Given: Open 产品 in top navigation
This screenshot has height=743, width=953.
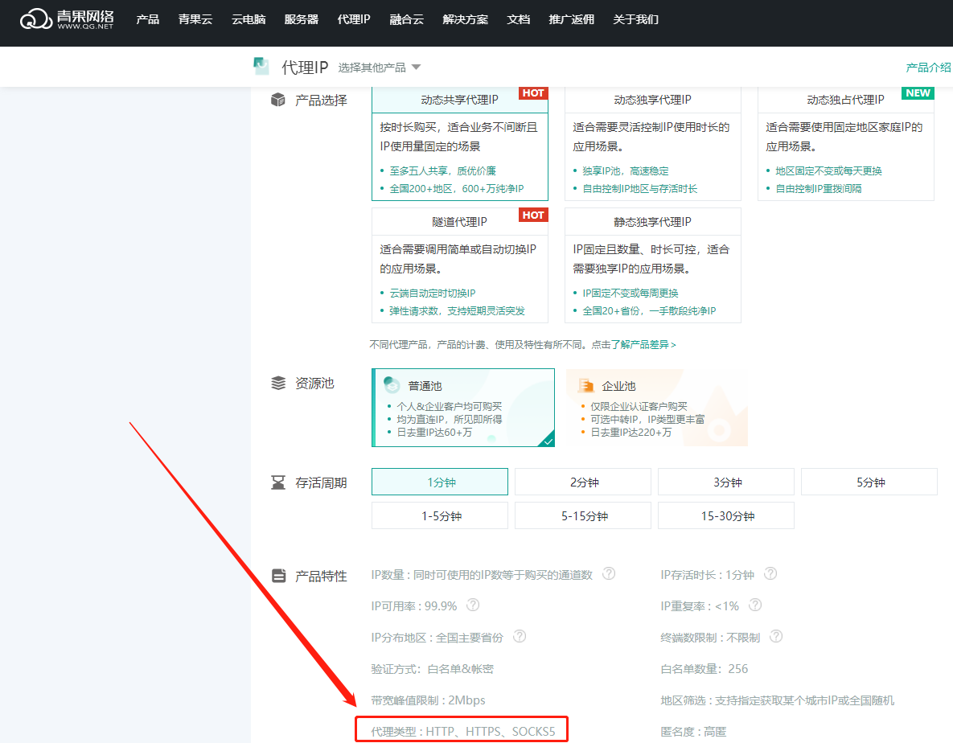Looking at the screenshot, I should pyautogui.click(x=148, y=19).
